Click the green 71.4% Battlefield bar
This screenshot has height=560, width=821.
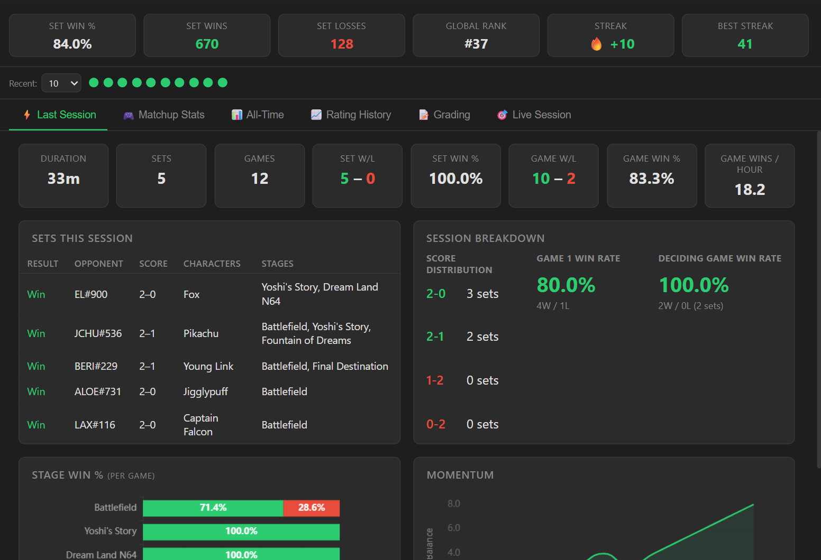(213, 508)
